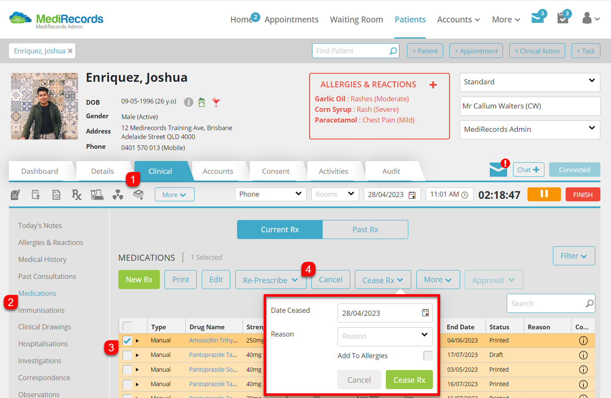Open the MediRecords Admin dropdown
Screen dimensions: 611x398
click(530, 130)
